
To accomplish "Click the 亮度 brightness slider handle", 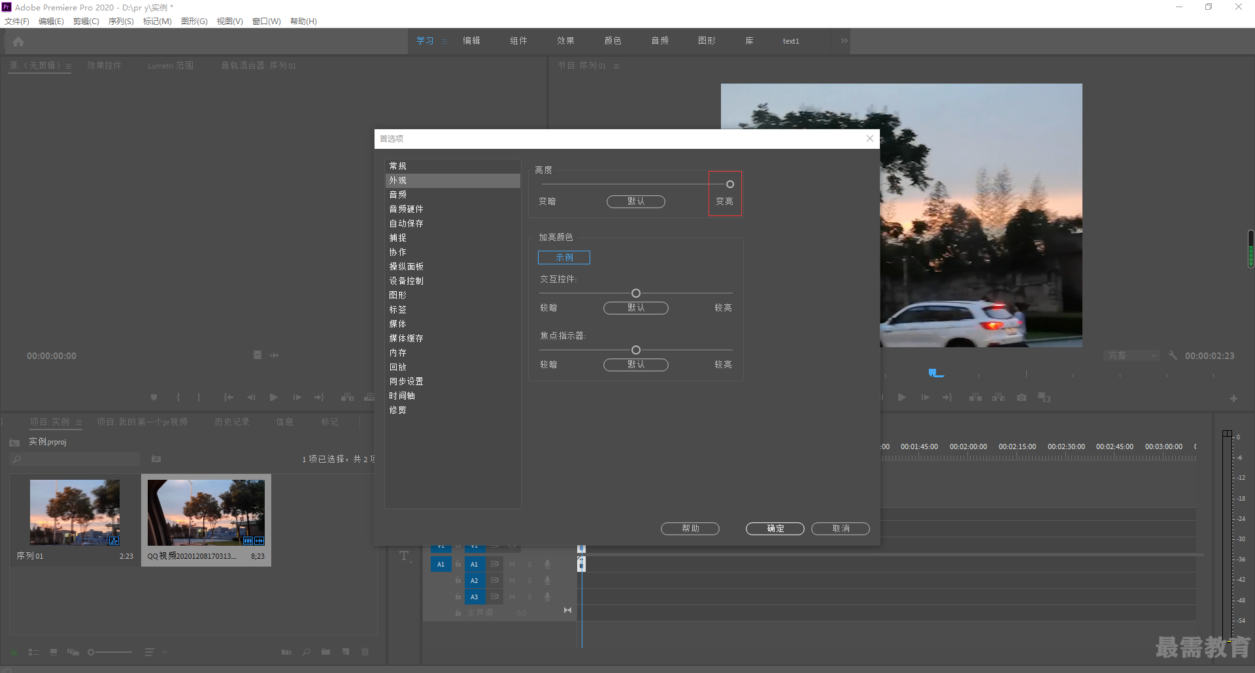I will click(x=730, y=184).
